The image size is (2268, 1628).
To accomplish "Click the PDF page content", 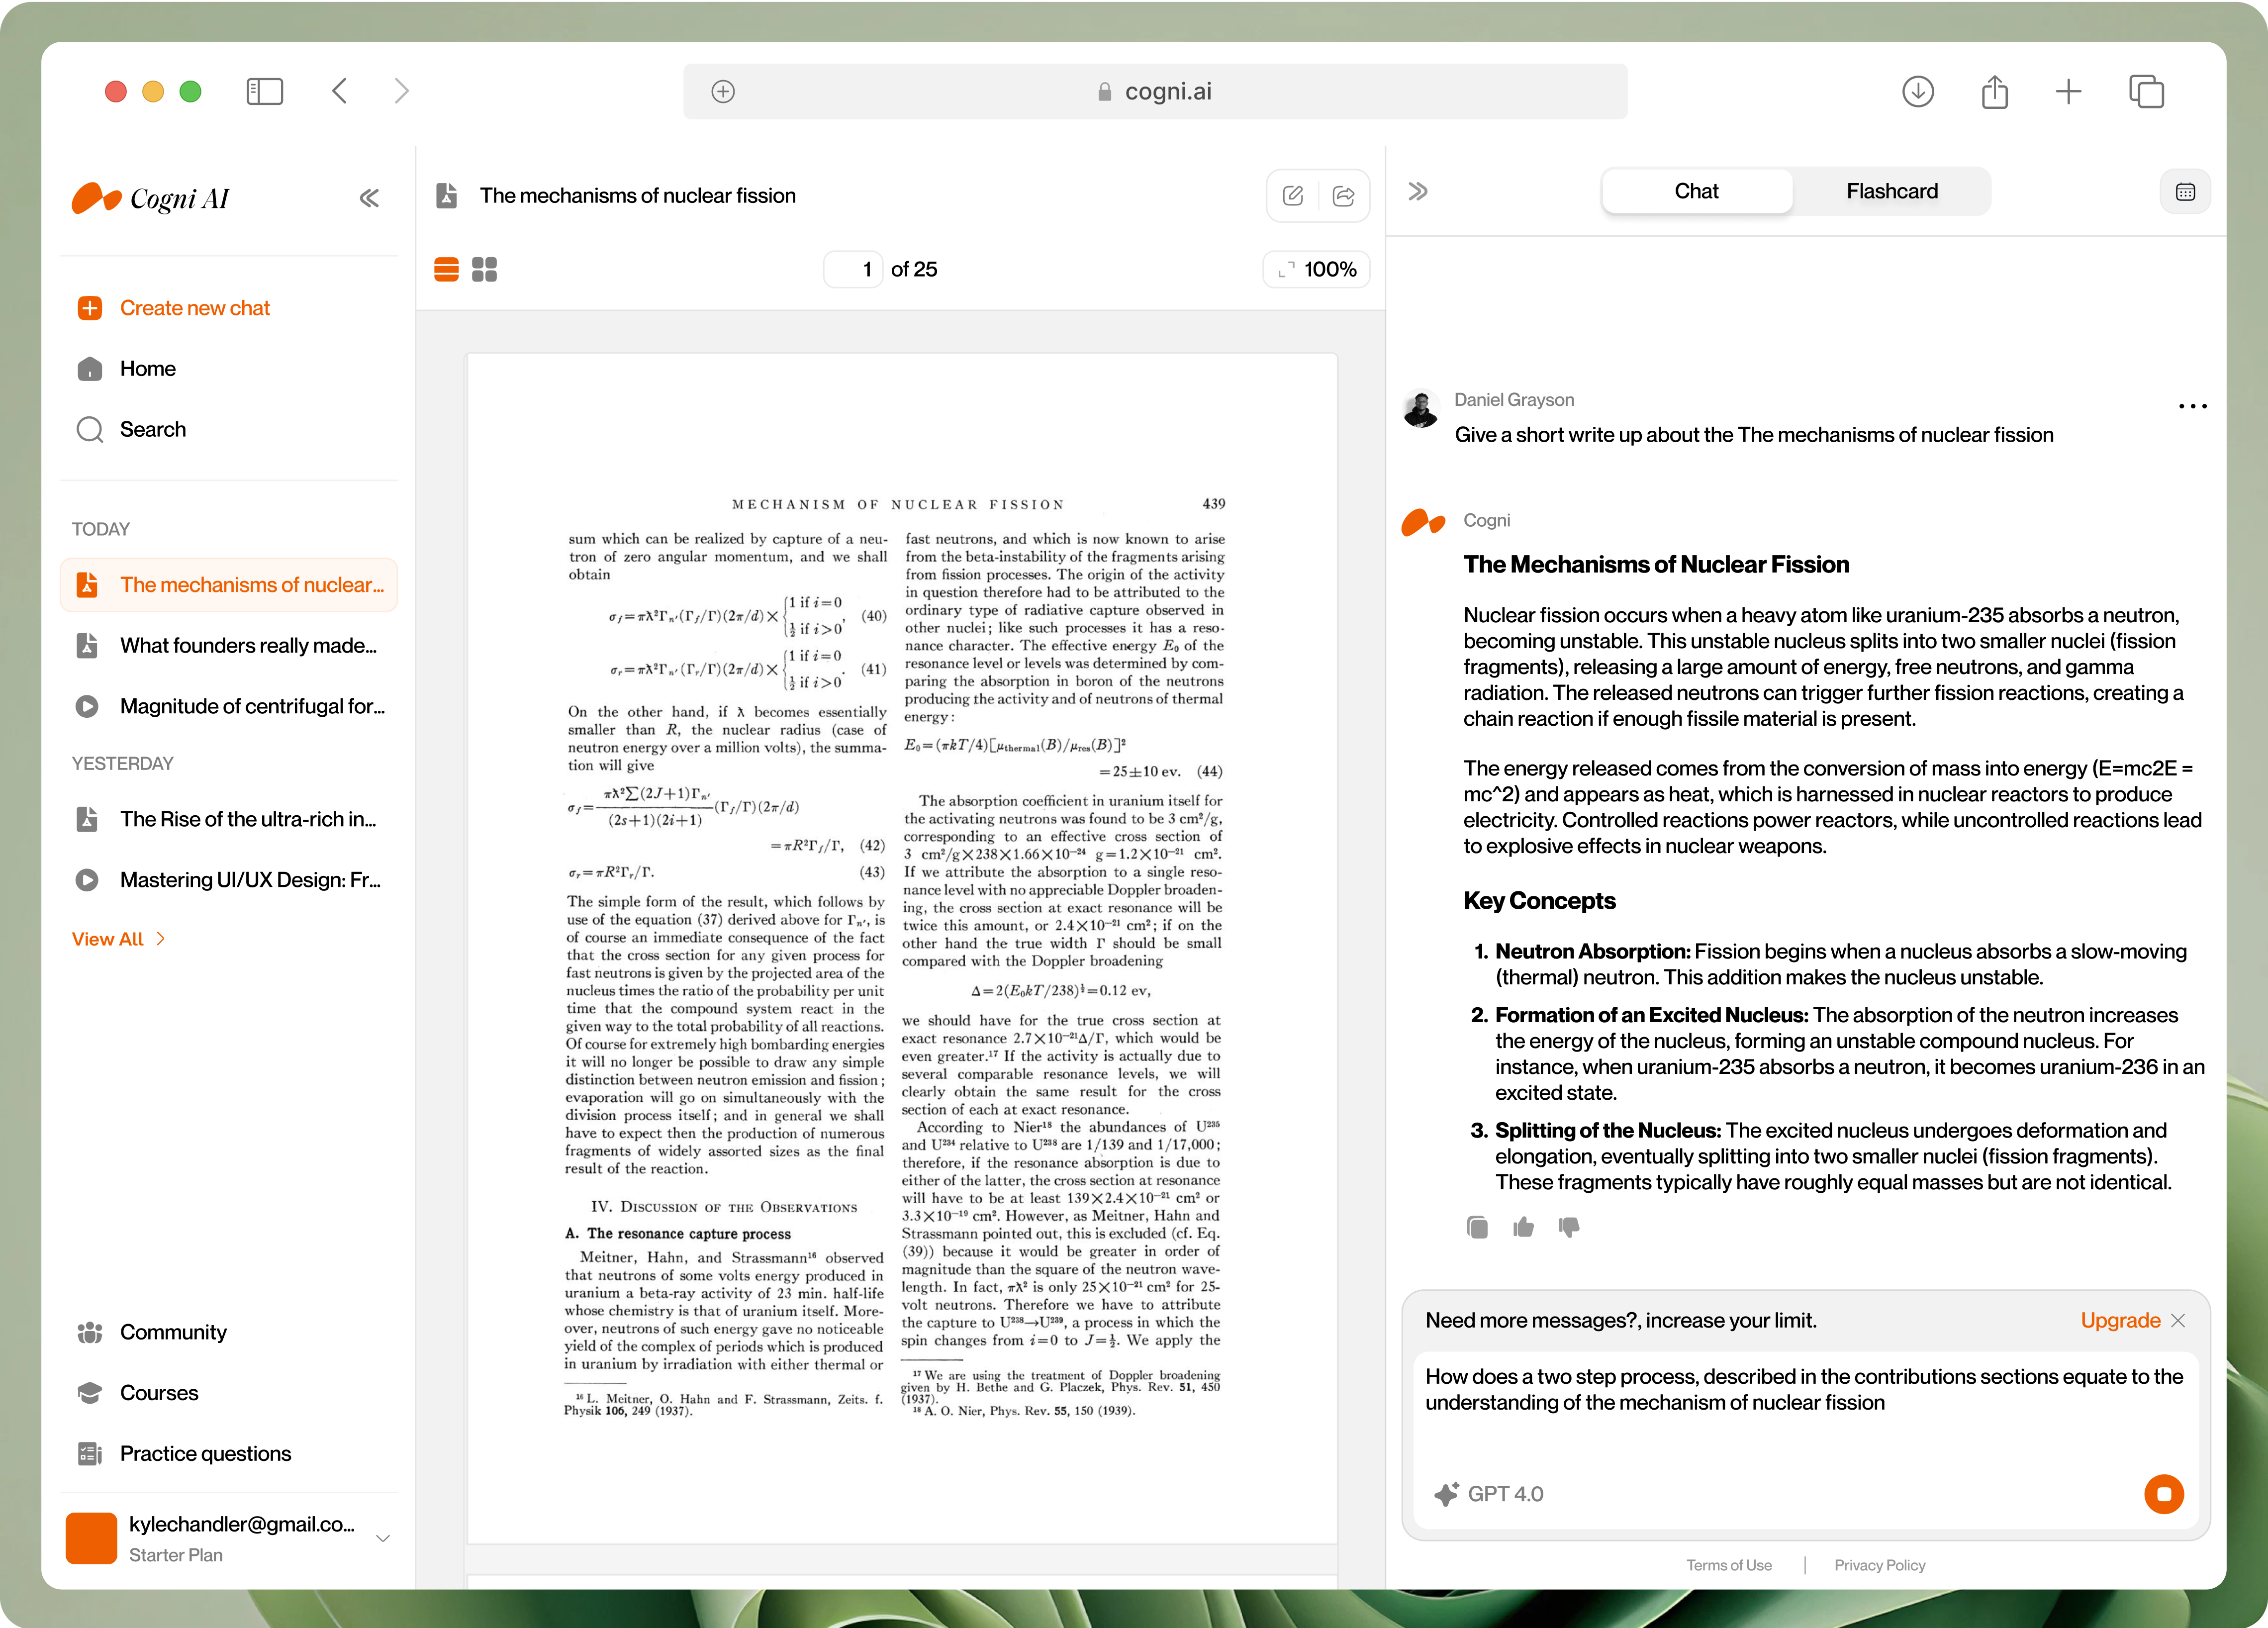I will (x=901, y=948).
